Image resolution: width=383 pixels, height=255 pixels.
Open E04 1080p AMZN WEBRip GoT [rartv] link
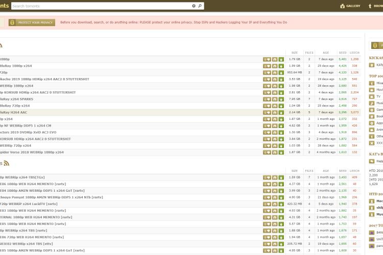click(x=42, y=191)
